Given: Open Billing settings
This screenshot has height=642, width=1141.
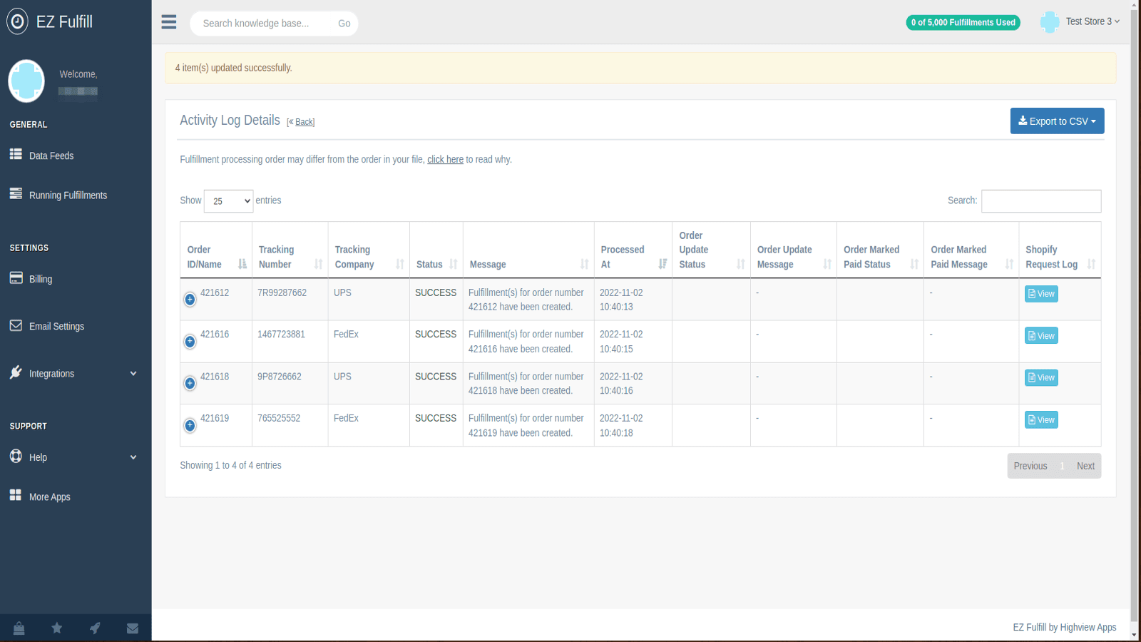Looking at the screenshot, I should point(40,278).
